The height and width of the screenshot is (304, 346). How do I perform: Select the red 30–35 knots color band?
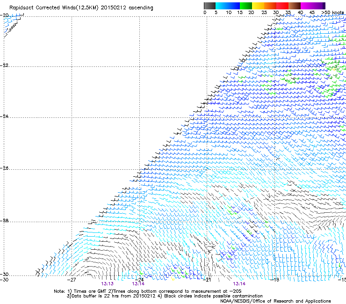(x=282, y=6)
